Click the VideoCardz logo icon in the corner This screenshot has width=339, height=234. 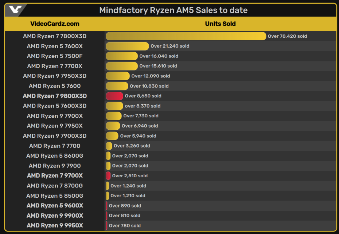coord(15,10)
